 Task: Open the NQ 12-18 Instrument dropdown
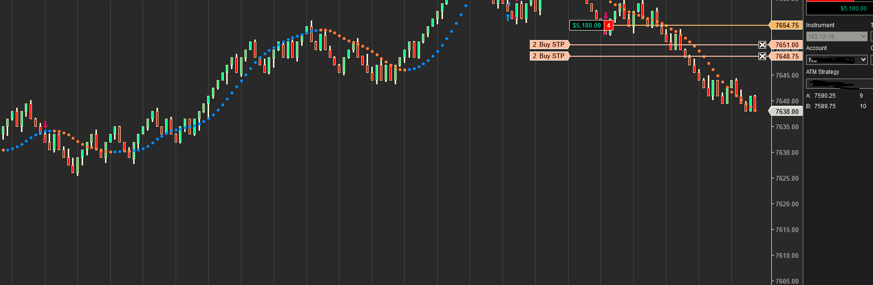coord(837,36)
